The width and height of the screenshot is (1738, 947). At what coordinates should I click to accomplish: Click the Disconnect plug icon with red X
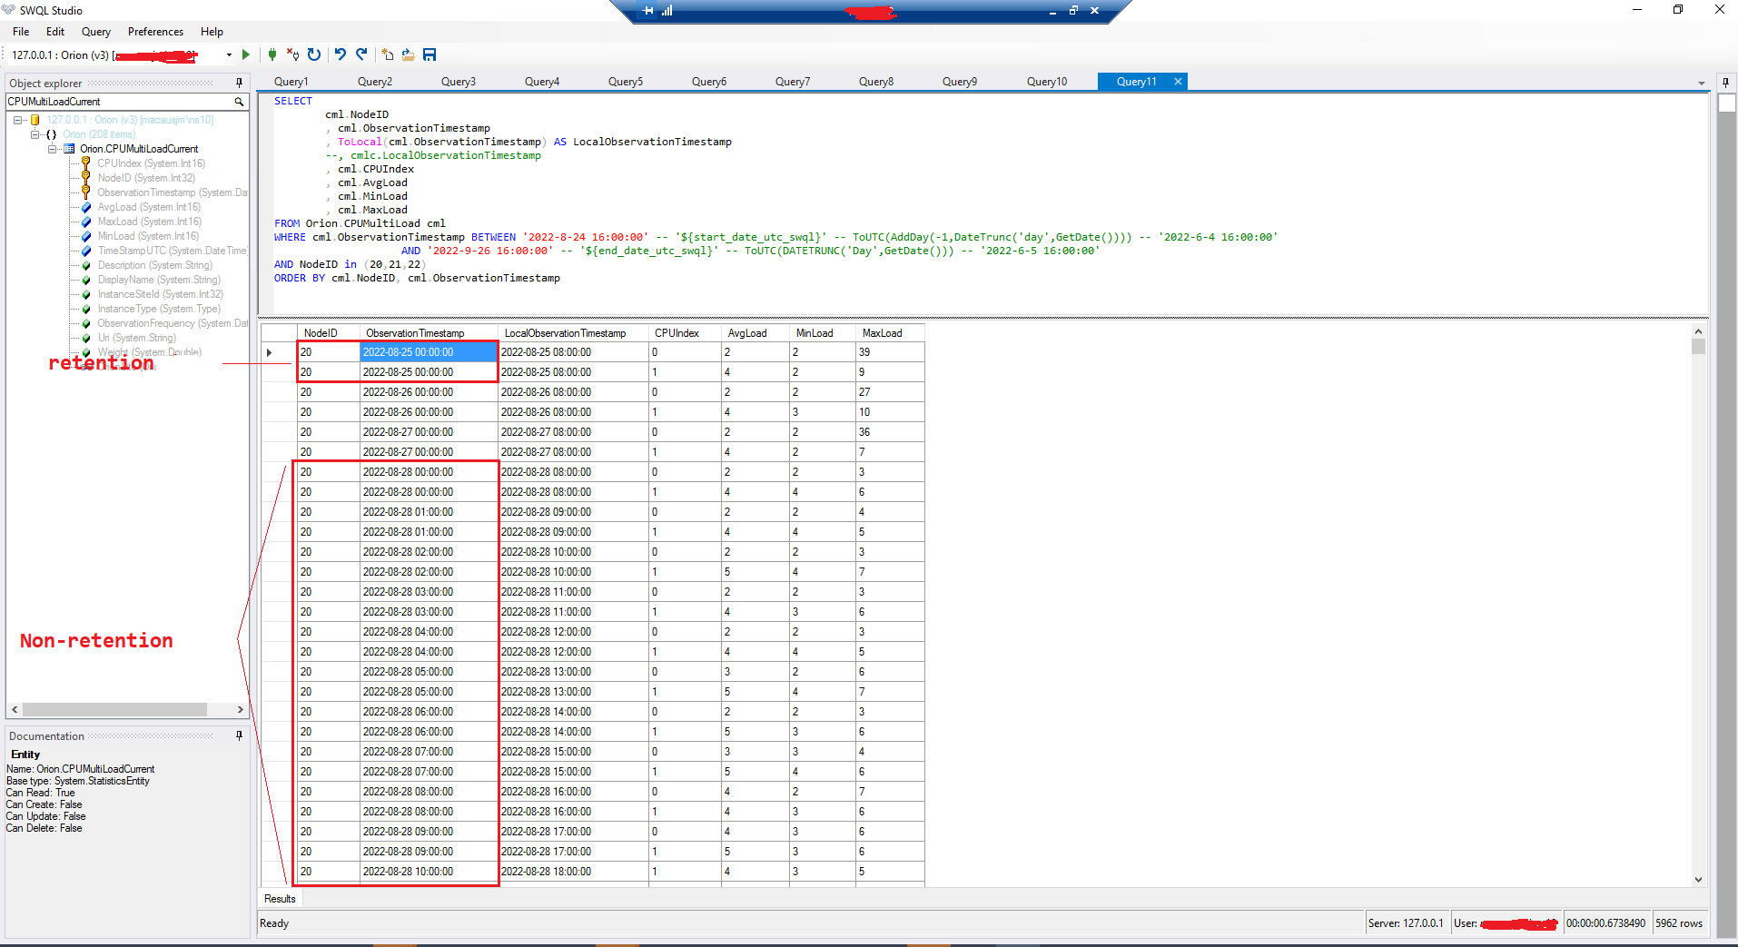click(x=292, y=55)
